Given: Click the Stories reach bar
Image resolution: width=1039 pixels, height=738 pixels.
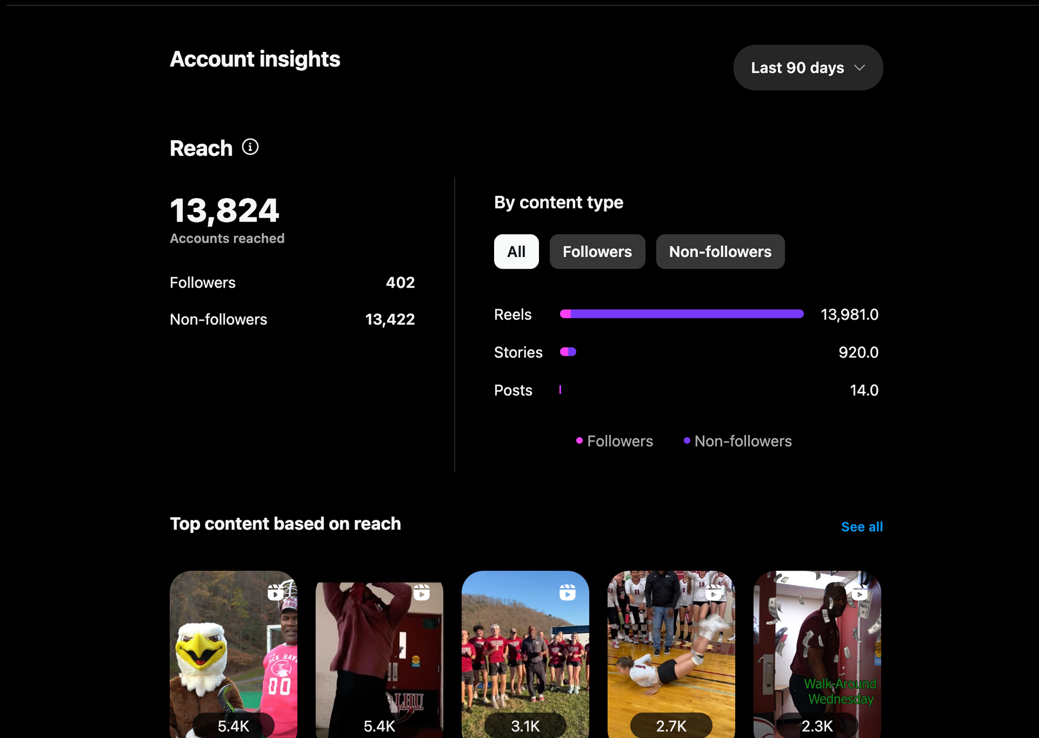Looking at the screenshot, I should [x=568, y=352].
